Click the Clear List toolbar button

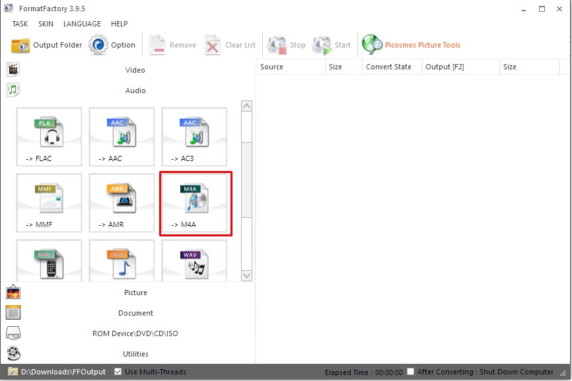pyautogui.click(x=230, y=45)
